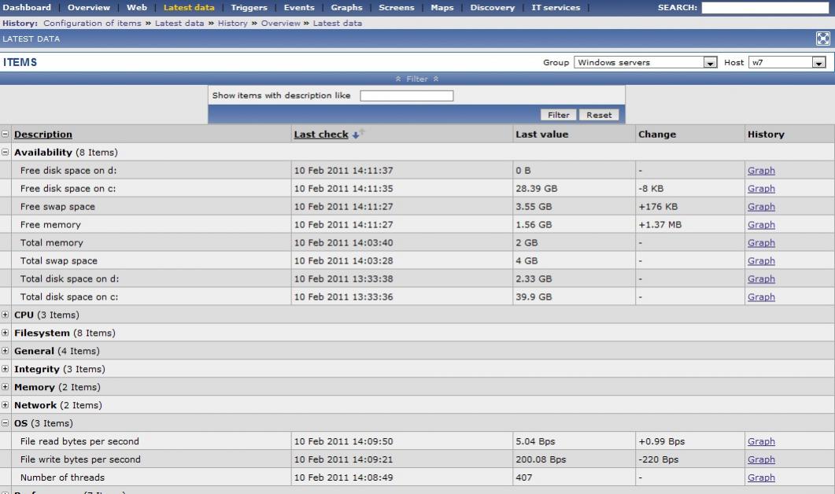
Task: Expand the Memory group
Action: (5, 387)
